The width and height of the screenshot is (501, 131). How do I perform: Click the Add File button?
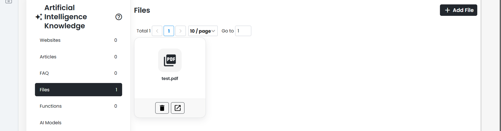458,10
